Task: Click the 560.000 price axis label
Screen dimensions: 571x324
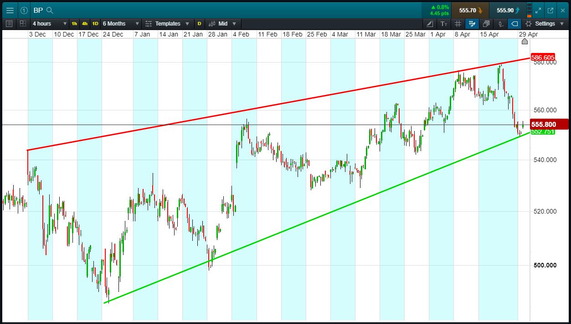Action: click(x=544, y=110)
